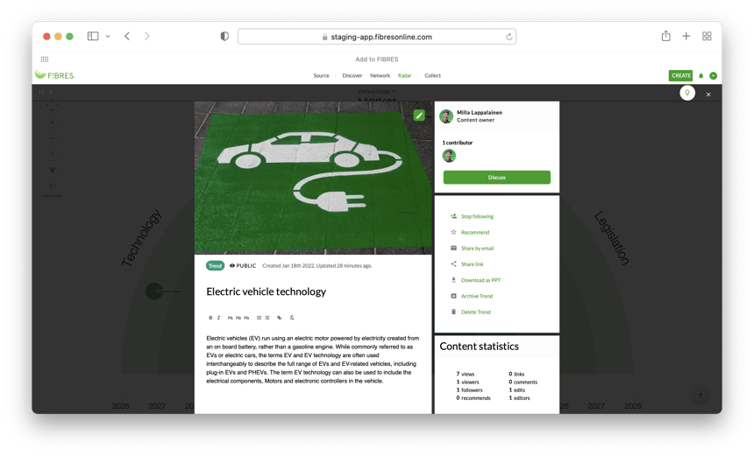Image resolution: width=754 pixels, height=456 pixels.
Task: Click Recommend
Action: pos(475,232)
